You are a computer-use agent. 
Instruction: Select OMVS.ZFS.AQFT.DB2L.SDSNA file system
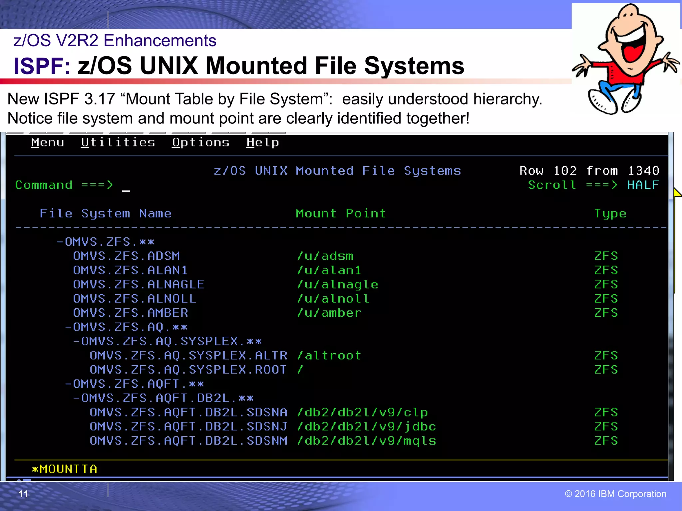pos(188,413)
